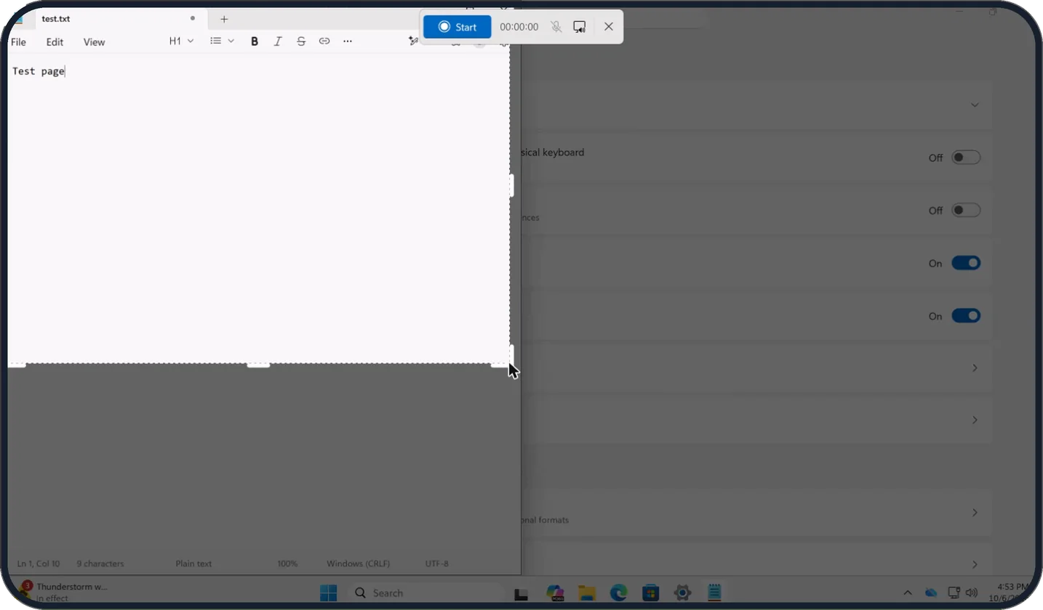Click the volume icon in system tray

[x=971, y=593]
